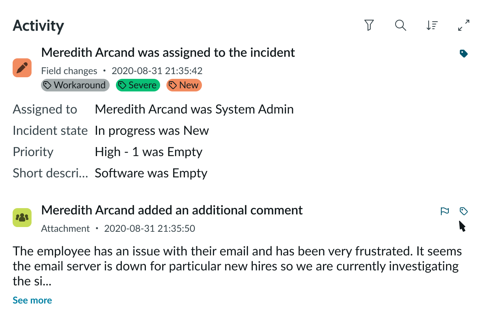Click the truncated Short description label
The width and height of the screenshot is (489, 324).
click(x=50, y=173)
